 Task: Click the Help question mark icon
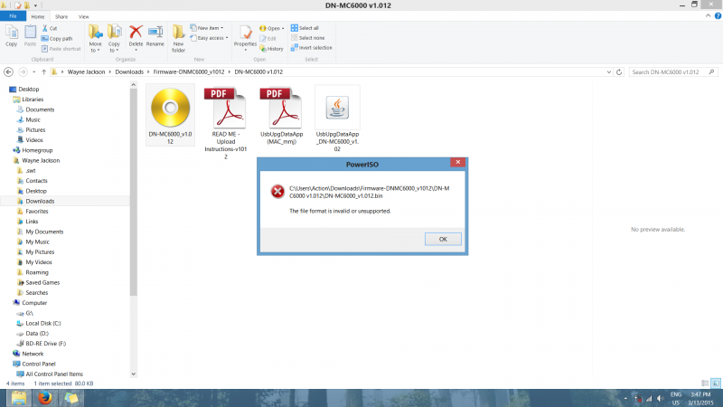point(718,16)
